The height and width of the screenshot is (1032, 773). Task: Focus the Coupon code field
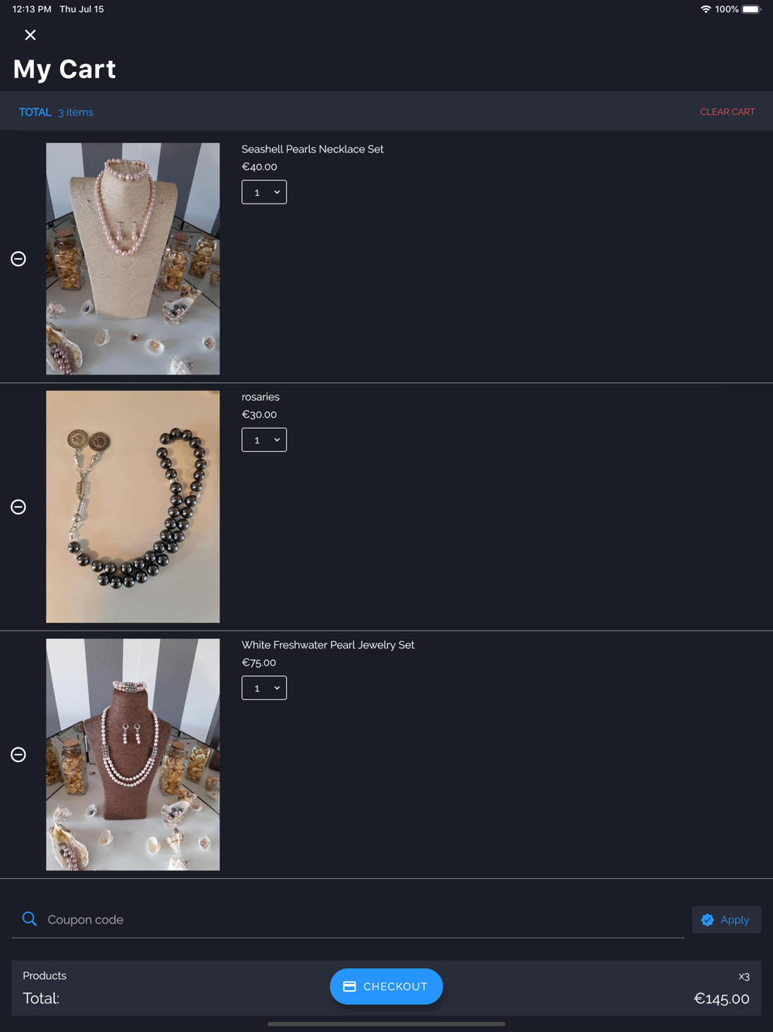[348, 920]
